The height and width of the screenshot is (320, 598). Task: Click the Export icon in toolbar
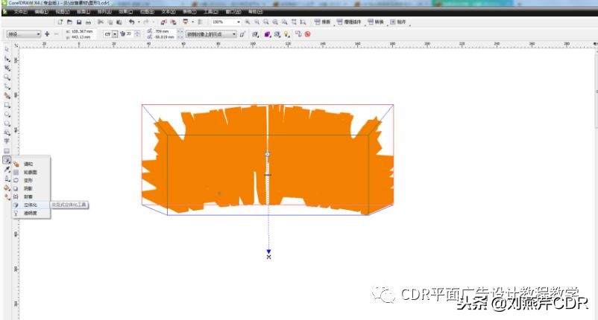[173, 22]
